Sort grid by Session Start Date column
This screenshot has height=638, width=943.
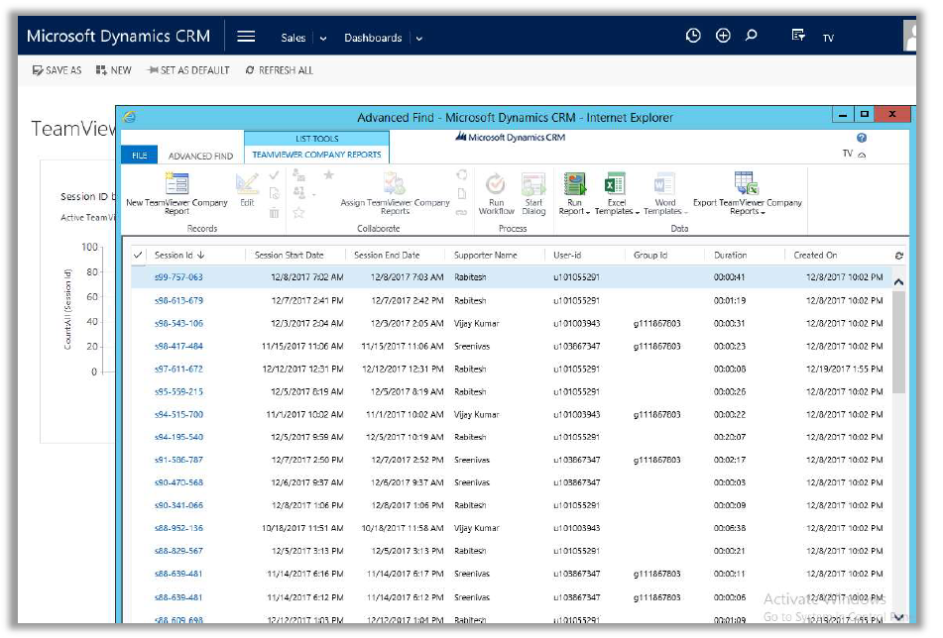(289, 256)
